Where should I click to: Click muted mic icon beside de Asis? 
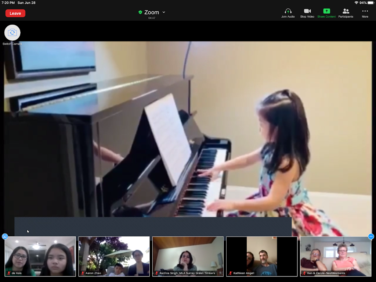point(9,273)
